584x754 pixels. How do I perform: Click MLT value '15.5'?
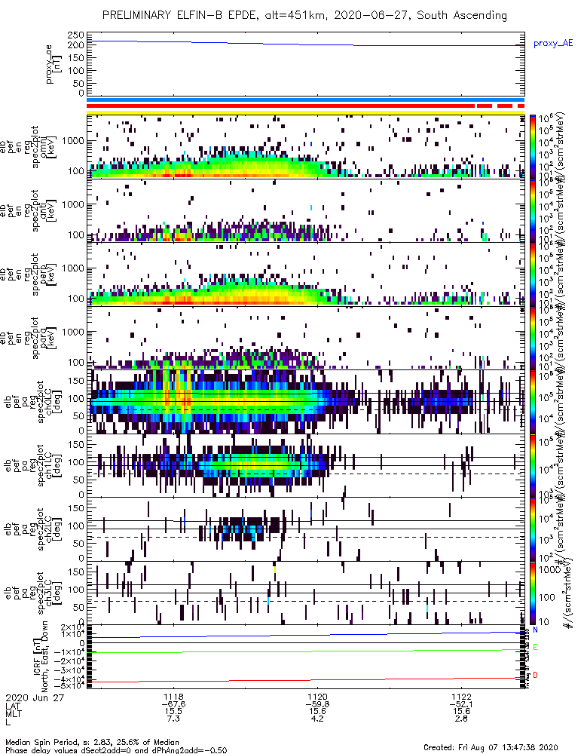click(173, 711)
